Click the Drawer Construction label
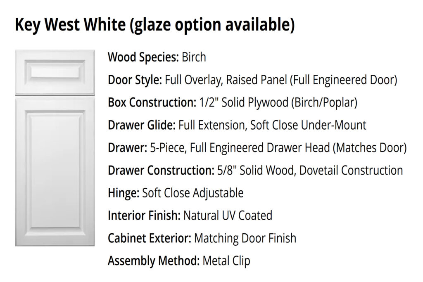The height and width of the screenshot is (282, 423). click(161, 171)
